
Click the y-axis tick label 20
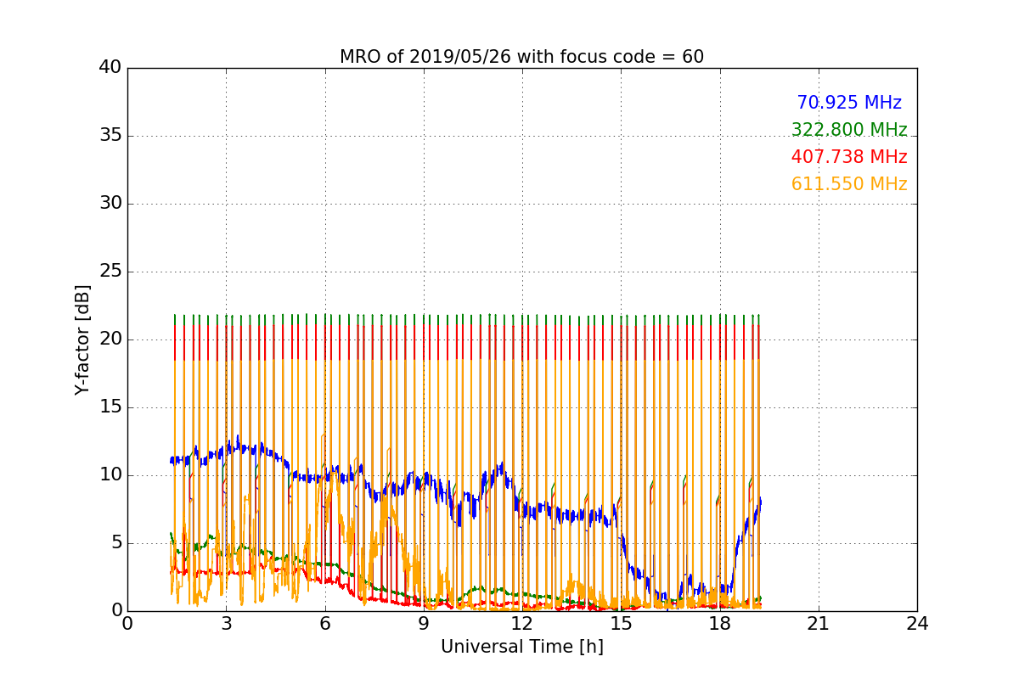tap(110, 339)
